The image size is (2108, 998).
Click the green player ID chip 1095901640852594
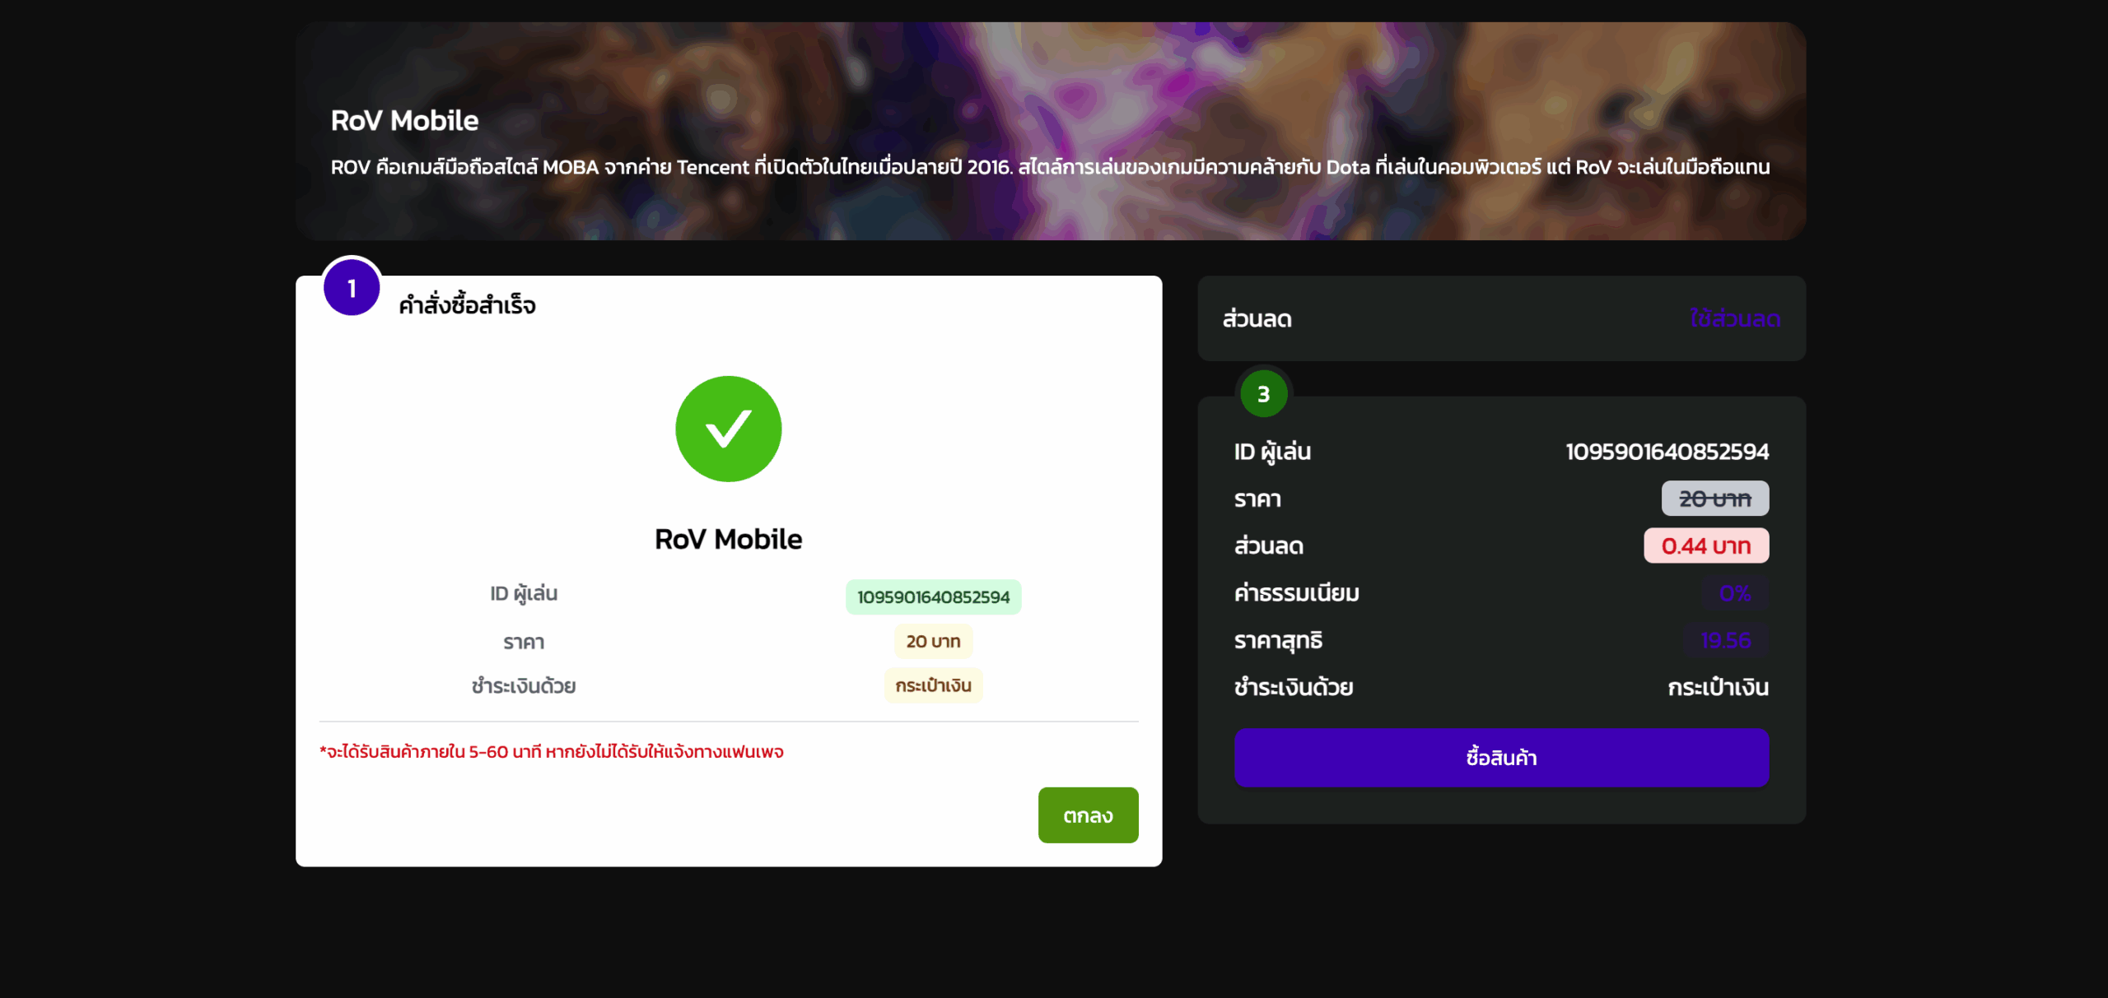pos(933,596)
